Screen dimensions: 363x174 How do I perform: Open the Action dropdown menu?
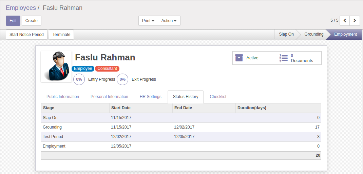[x=169, y=21]
